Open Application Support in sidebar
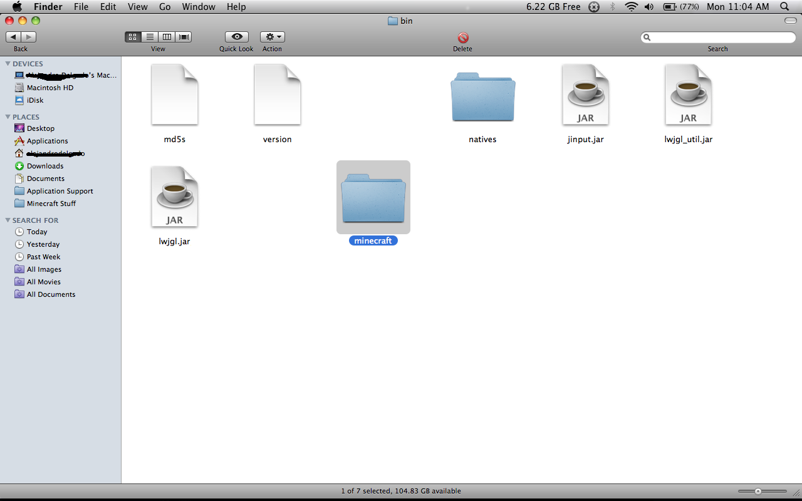Image resolution: width=802 pixels, height=501 pixels. (60, 191)
